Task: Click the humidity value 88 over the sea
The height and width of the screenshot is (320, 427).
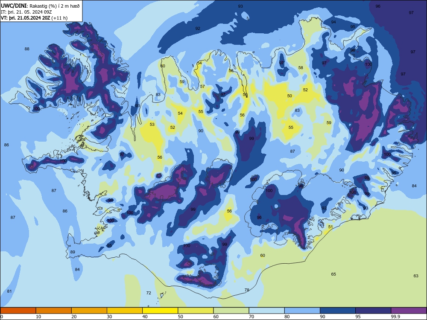Action: [27, 49]
